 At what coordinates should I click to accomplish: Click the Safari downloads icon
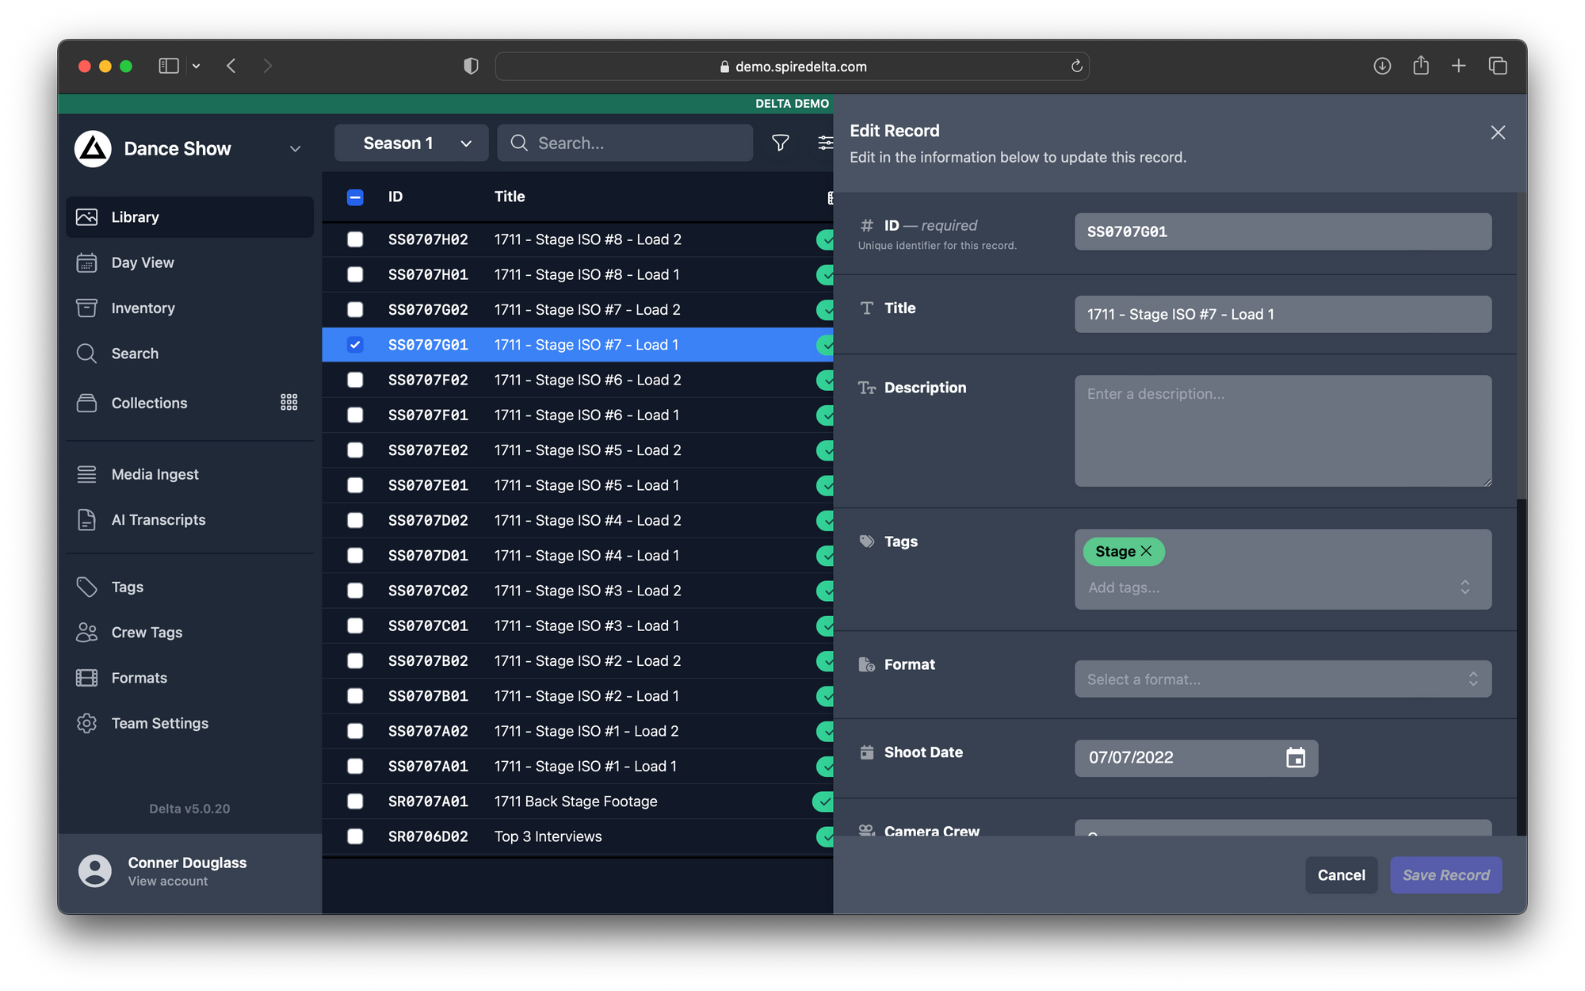pyautogui.click(x=1381, y=66)
